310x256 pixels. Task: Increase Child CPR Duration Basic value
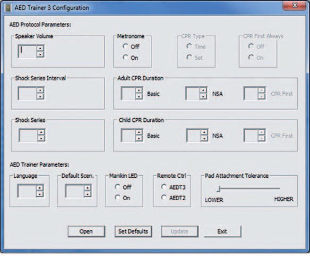(x=139, y=133)
